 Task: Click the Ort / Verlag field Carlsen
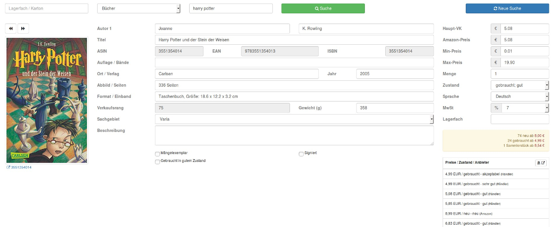(x=237, y=74)
